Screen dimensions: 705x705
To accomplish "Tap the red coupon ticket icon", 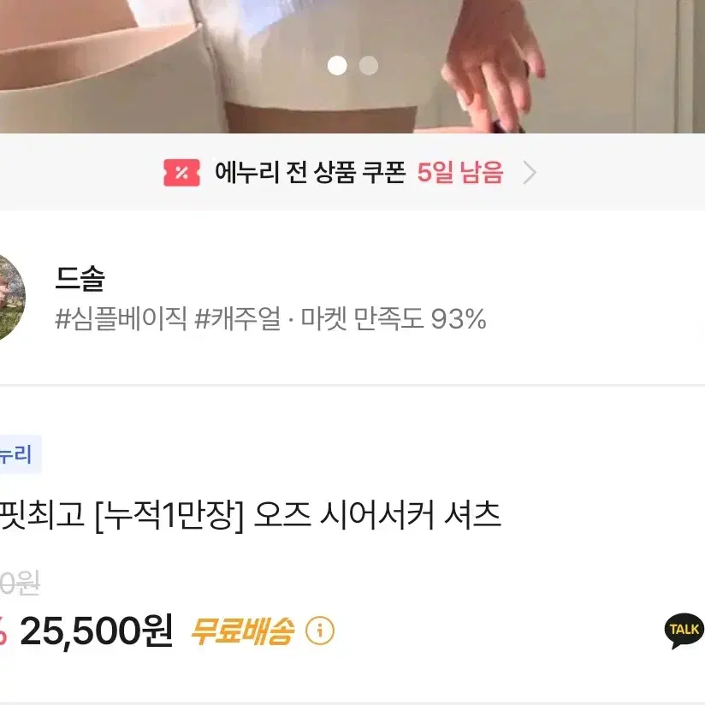I will (181, 173).
